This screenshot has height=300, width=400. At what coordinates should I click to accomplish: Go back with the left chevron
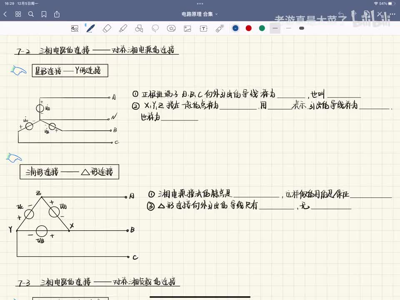pos(5,14)
